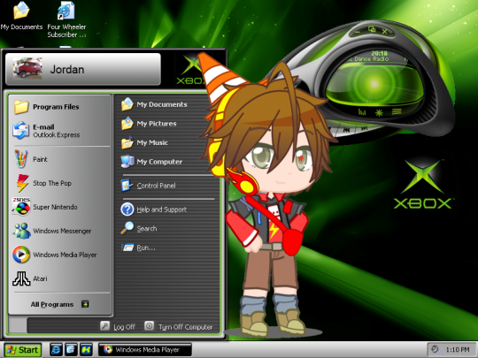The width and height of the screenshot is (478, 358).
Task: Expand the All Programs list
Action: coord(60,304)
